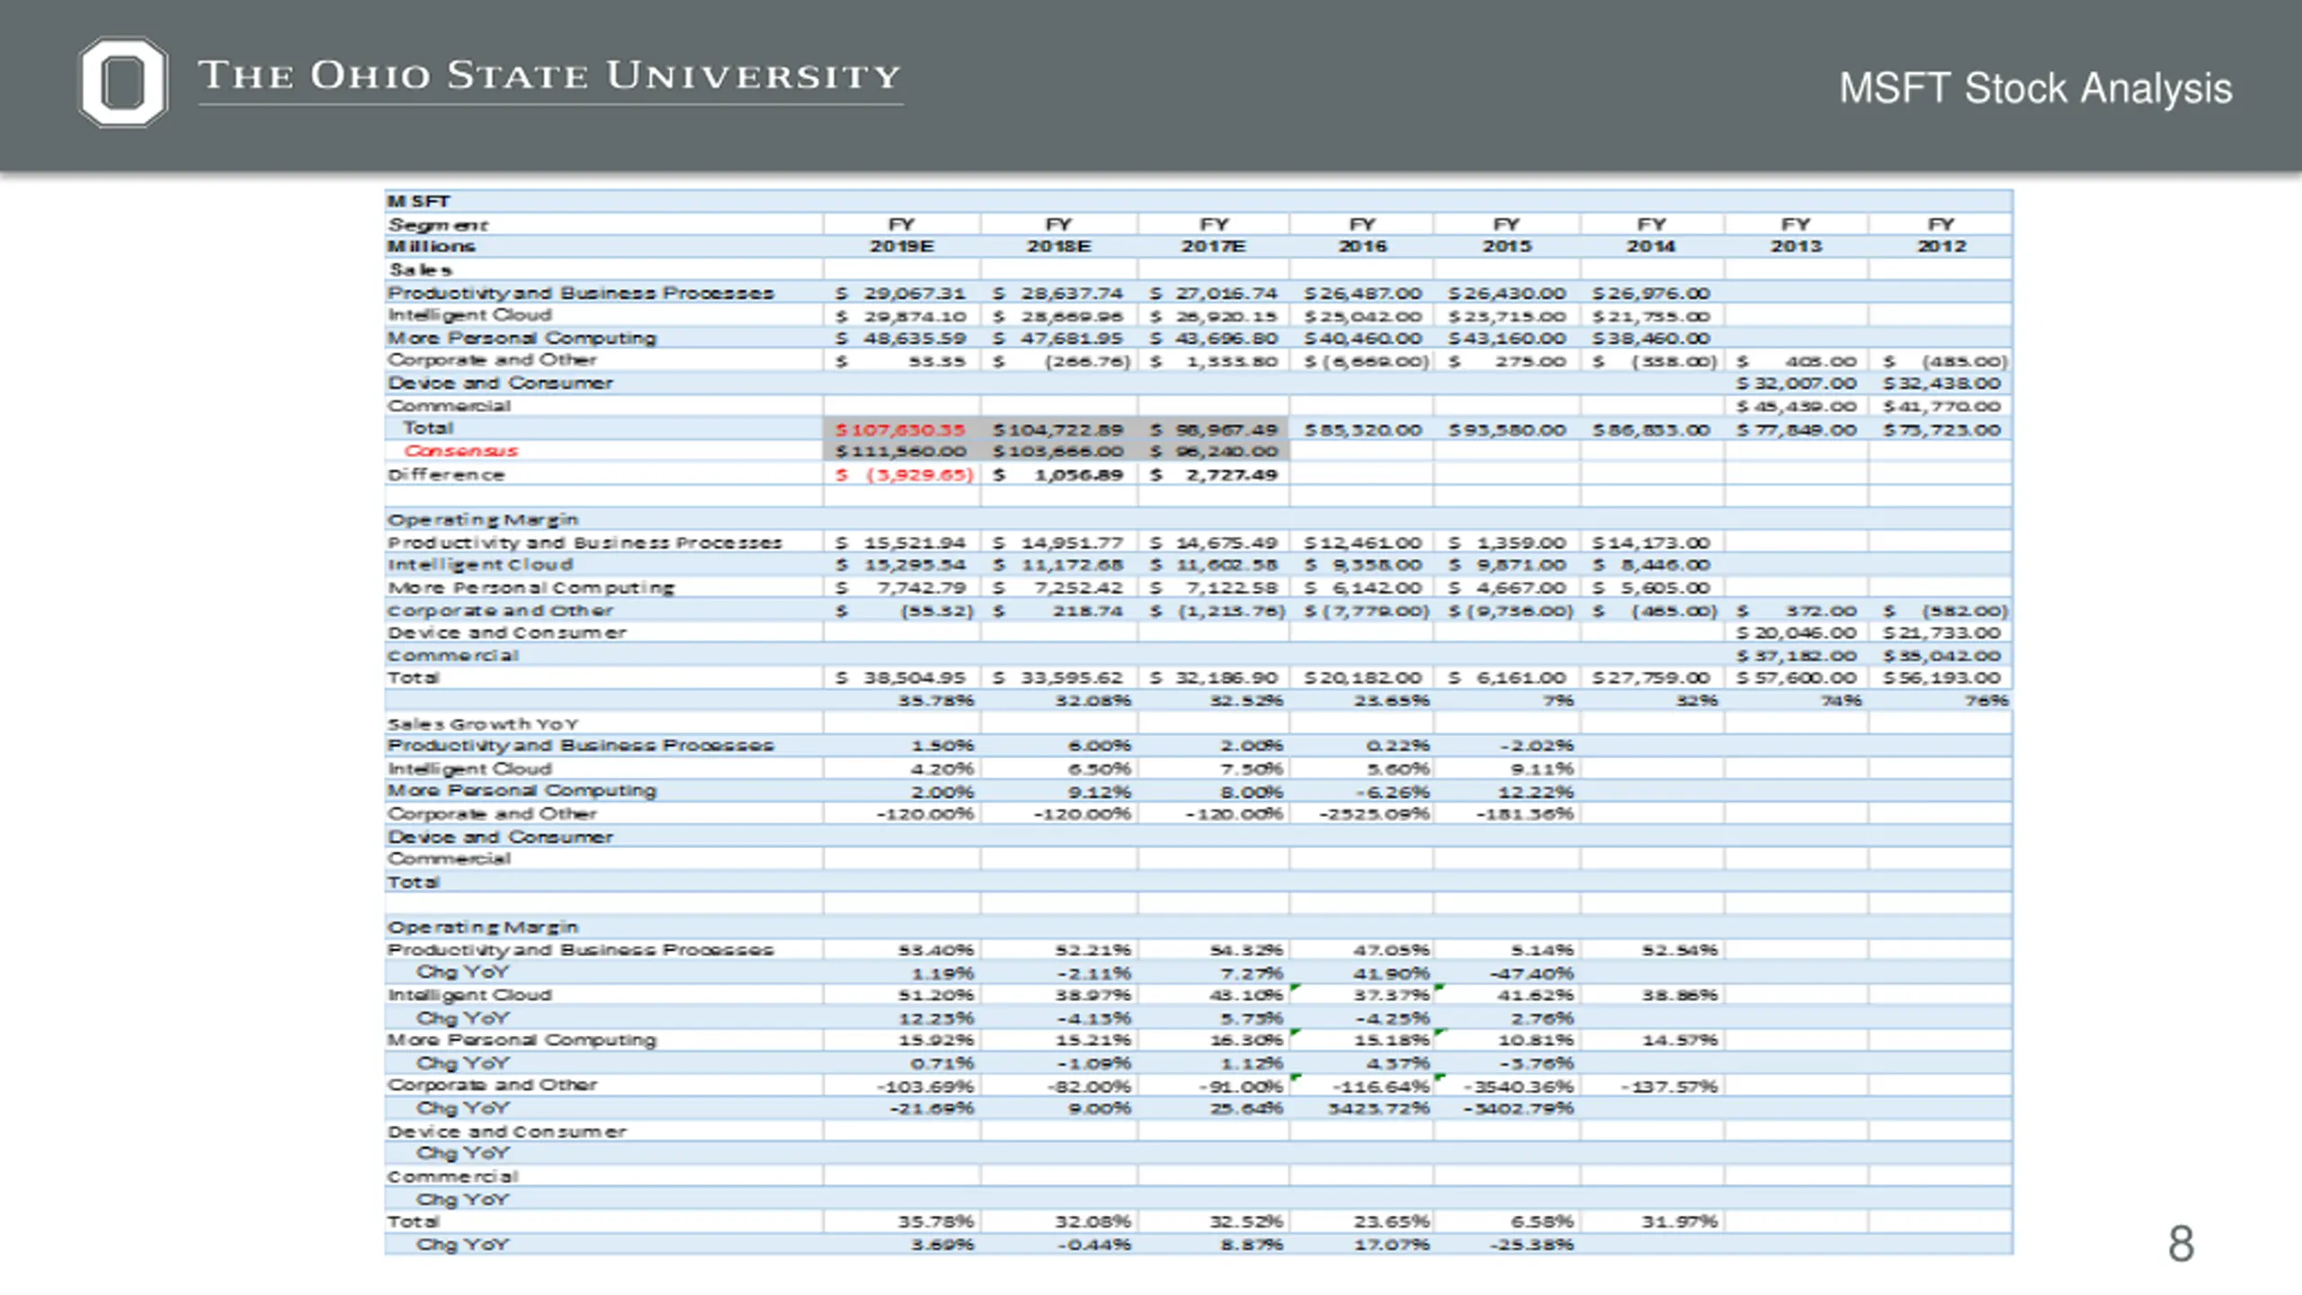Click the "74%" margin percentage cell
The width and height of the screenshot is (2302, 1295).
point(1841,701)
